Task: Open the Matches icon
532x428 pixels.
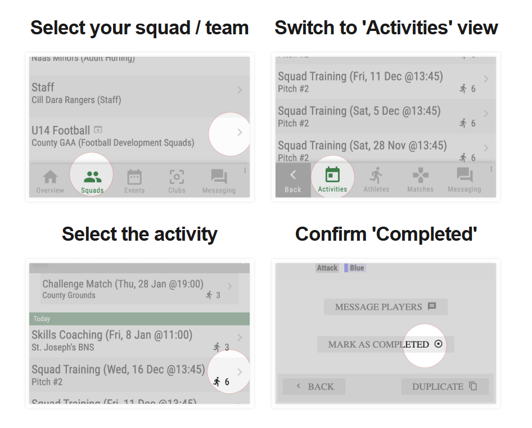Action: (x=420, y=175)
